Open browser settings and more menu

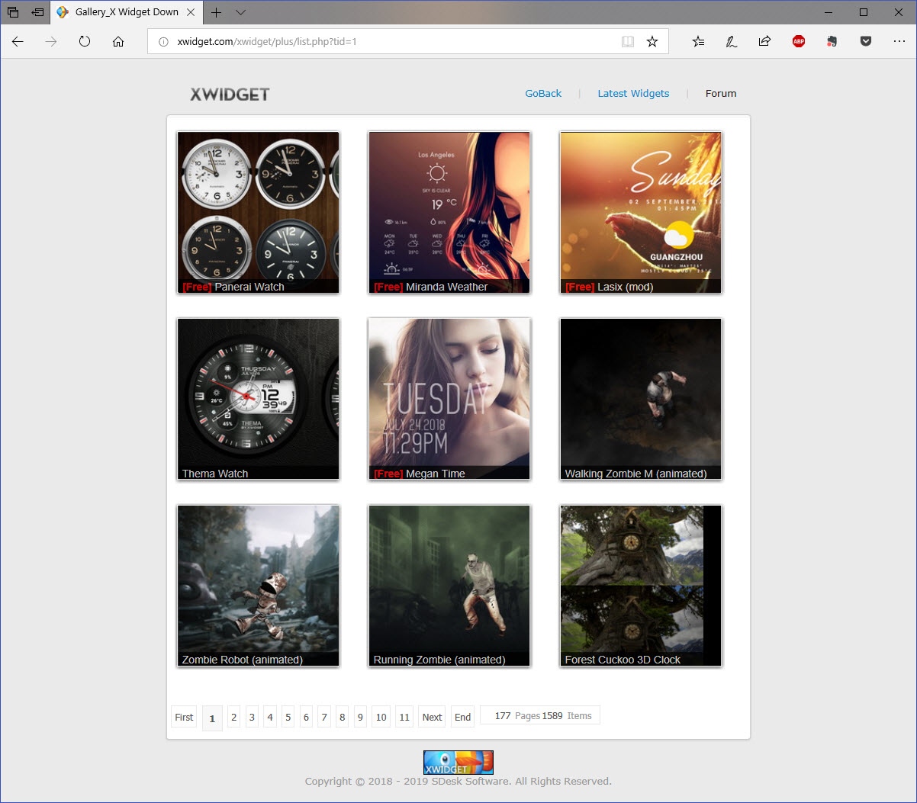pyautogui.click(x=899, y=42)
